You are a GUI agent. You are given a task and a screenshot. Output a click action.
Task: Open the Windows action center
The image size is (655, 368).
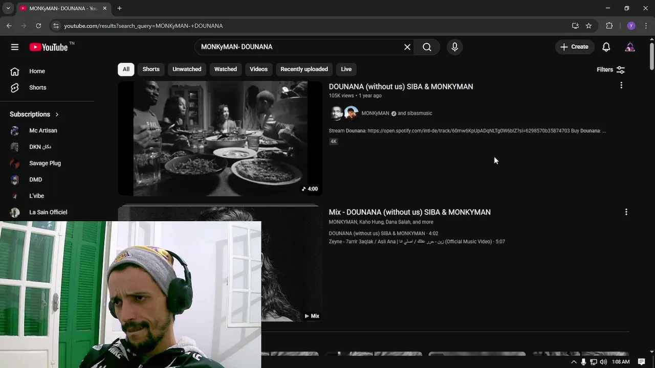[642, 362]
